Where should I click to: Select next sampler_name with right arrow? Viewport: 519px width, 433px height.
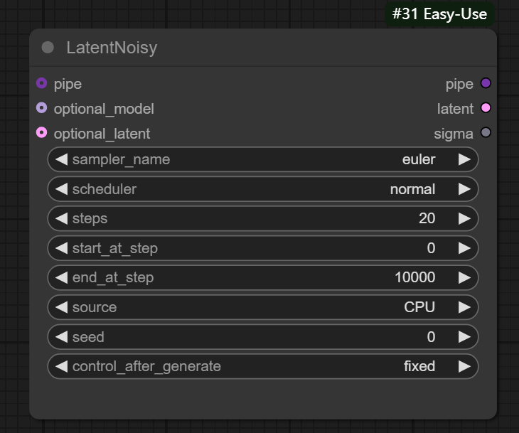pyautogui.click(x=464, y=159)
